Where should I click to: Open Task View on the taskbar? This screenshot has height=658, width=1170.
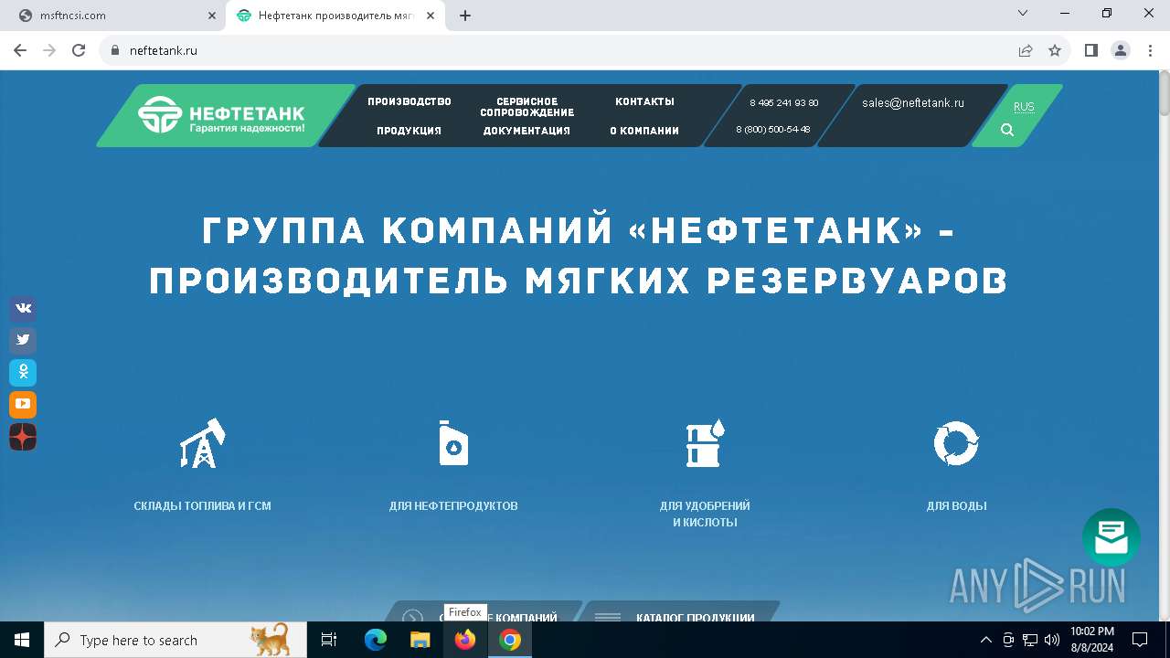click(x=329, y=640)
